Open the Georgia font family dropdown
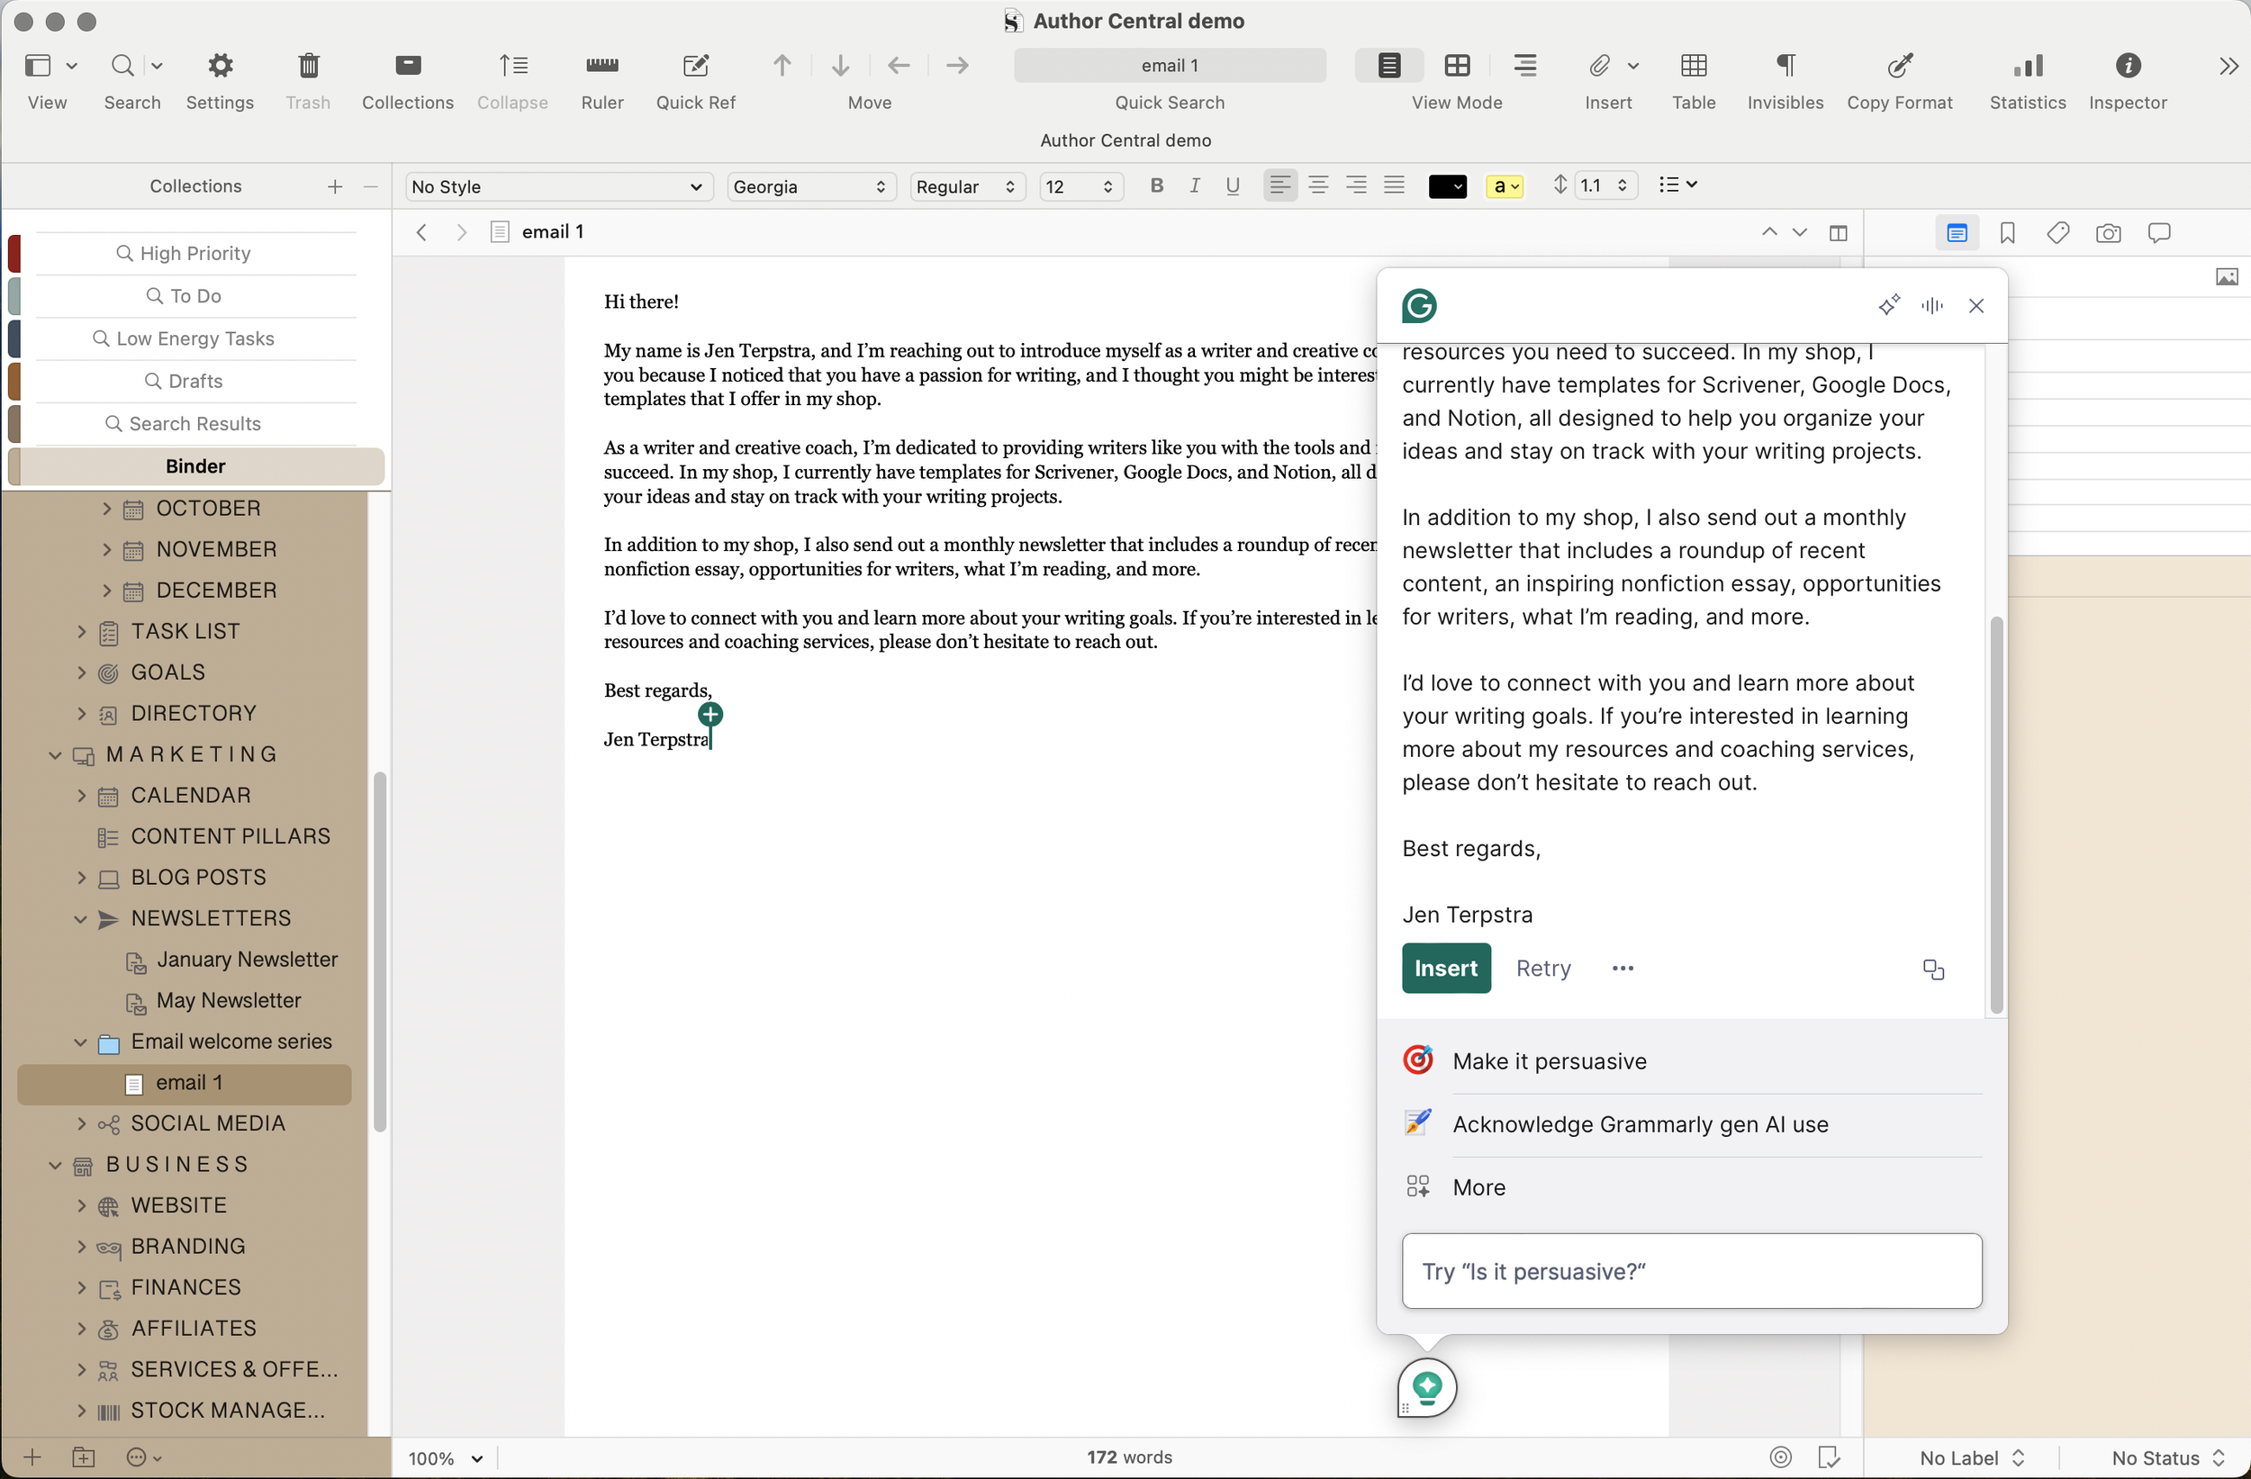This screenshot has width=2251, height=1479. click(x=810, y=186)
